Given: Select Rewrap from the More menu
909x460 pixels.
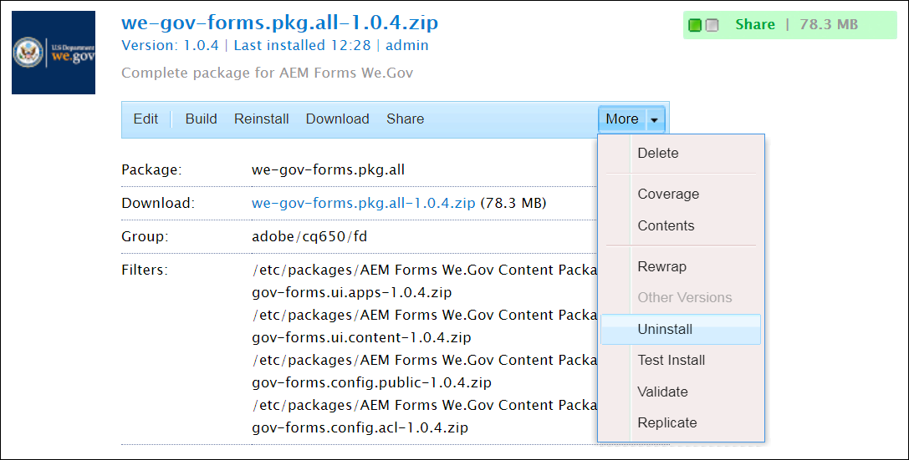Looking at the screenshot, I should 681,267.
